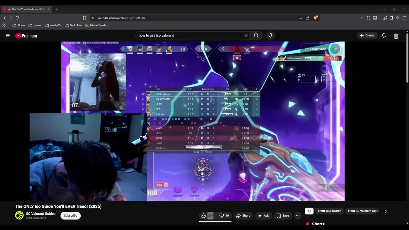Open YouTube notifications bell

[x=384, y=35]
